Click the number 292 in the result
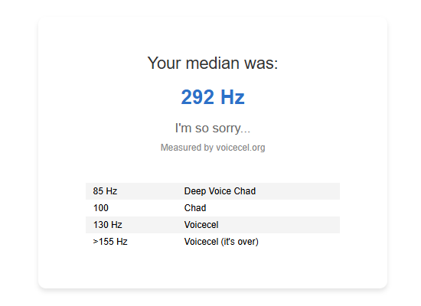421x306 pixels. 197,97
